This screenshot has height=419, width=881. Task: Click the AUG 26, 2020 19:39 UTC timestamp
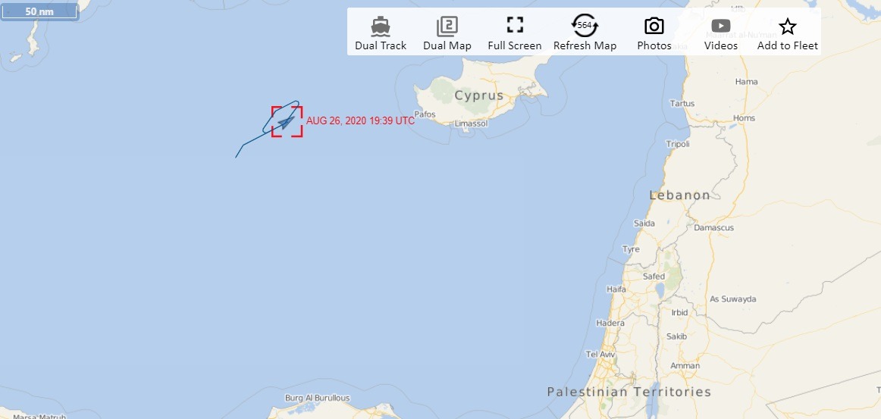coord(360,120)
